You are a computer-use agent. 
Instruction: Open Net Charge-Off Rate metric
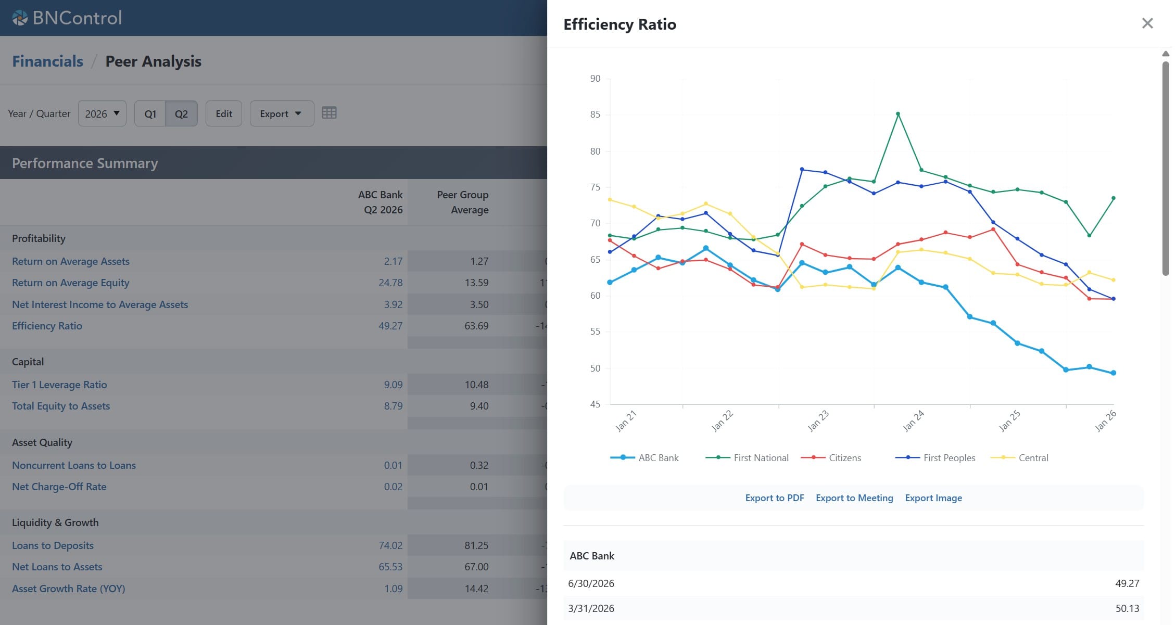click(59, 487)
